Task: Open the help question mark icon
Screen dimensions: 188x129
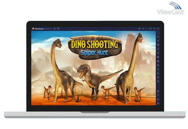Action: click(139, 29)
